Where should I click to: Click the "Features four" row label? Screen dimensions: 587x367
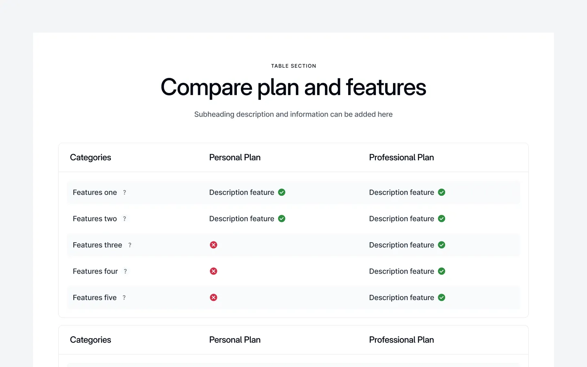[95, 271]
